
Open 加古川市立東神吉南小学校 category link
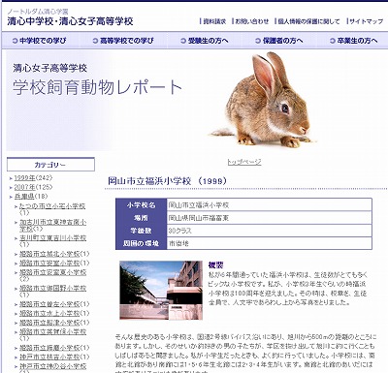(52, 226)
